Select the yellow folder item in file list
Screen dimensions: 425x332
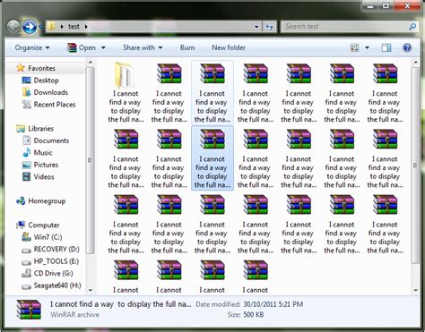click(x=126, y=92)
